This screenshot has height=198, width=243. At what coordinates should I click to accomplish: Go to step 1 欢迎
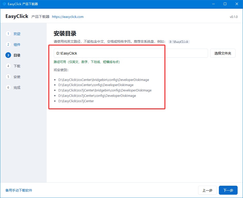coord(13,34)
